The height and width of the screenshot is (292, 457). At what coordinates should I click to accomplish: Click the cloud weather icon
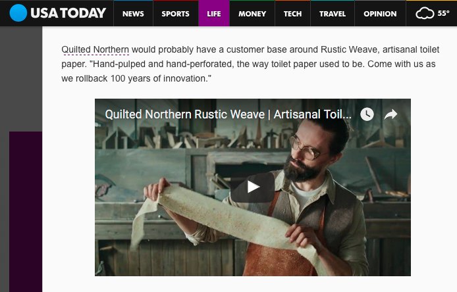click(425, 13)
